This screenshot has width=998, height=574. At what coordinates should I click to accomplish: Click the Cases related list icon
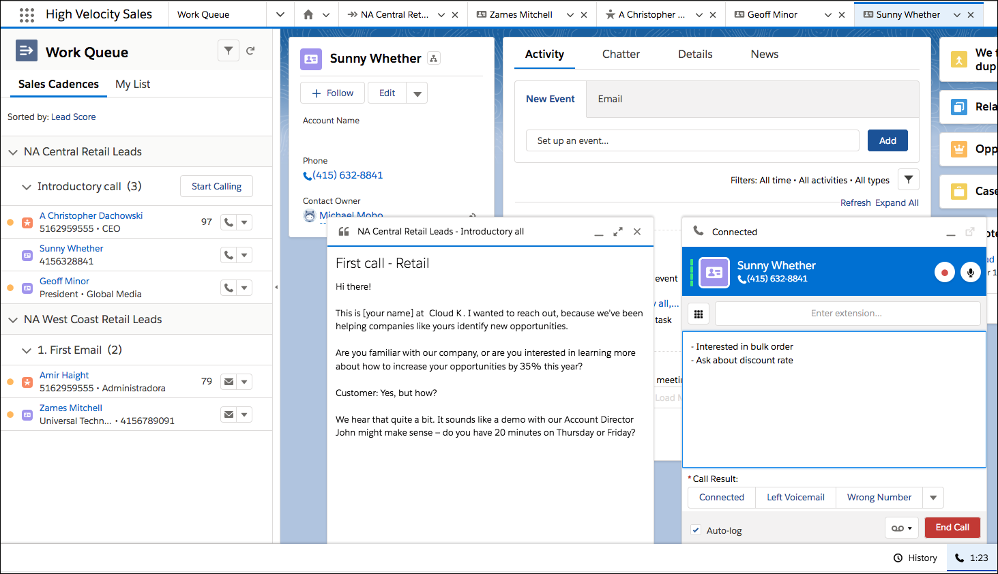click(x=959, y=192)
